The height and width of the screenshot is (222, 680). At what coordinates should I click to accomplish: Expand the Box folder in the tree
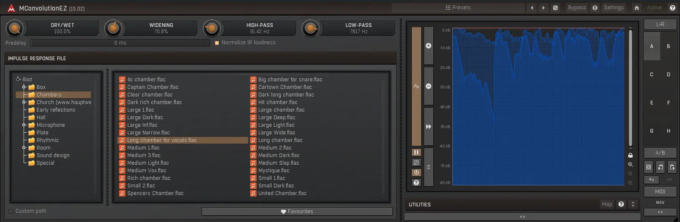pos(24,87)
